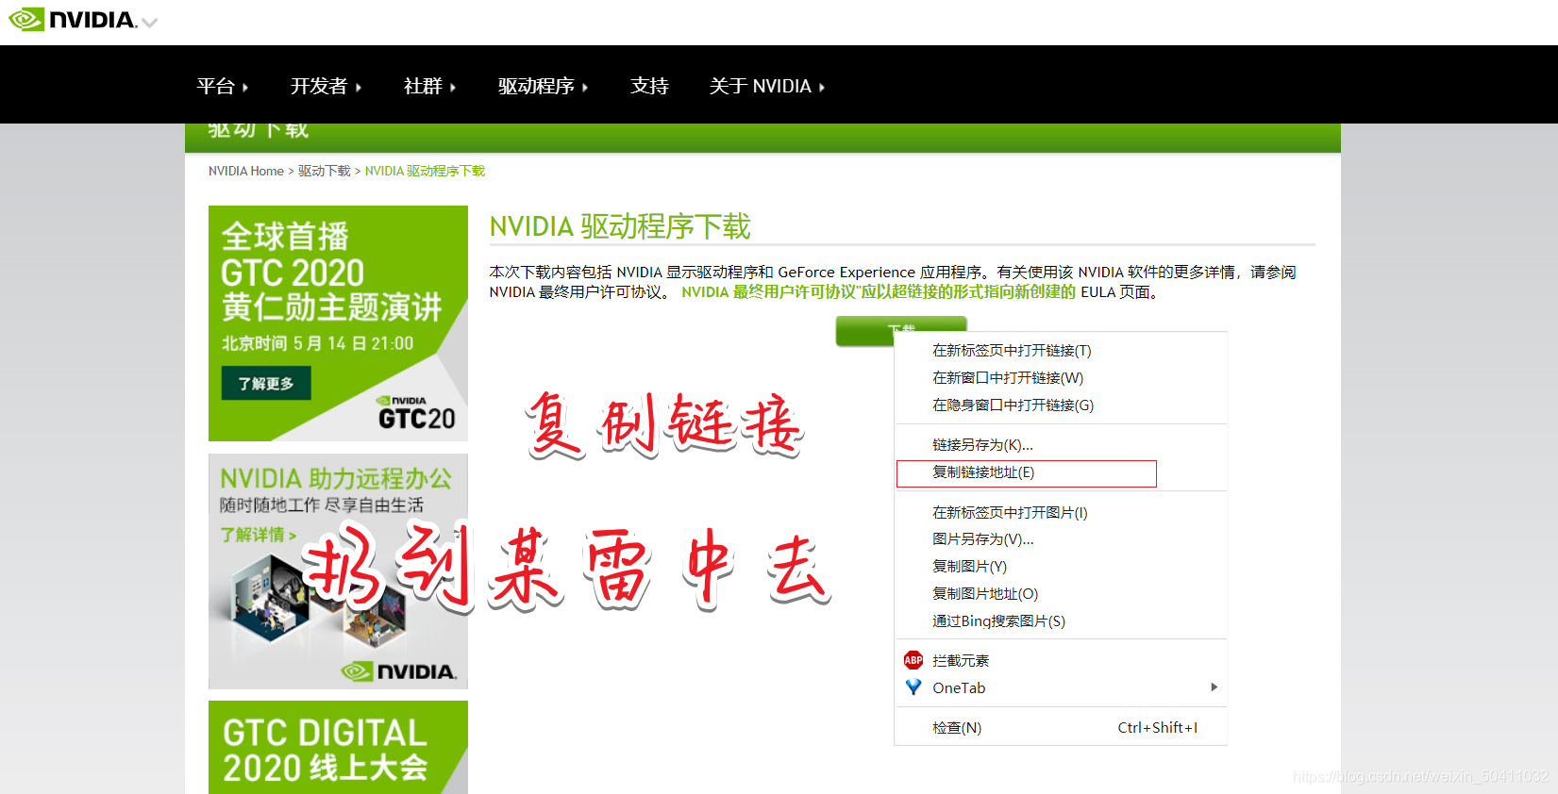The image size is (1558, 794).
Task: Open the 平台 navigation menu
Action: click(x=223, y=86)
